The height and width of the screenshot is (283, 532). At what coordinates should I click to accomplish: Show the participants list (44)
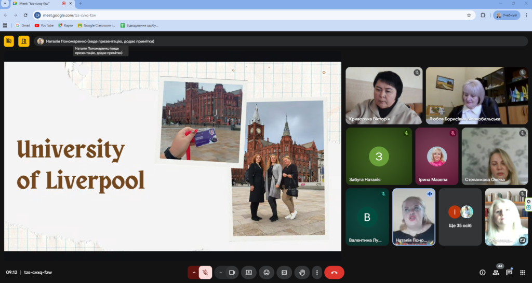496,272
